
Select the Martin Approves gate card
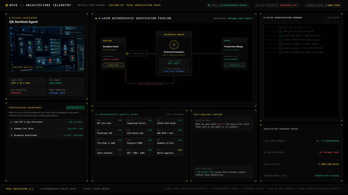pos(170,152)
